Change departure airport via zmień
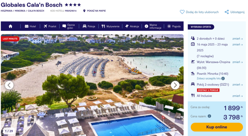Screen dimensions: 248x136 click(237, 62)
